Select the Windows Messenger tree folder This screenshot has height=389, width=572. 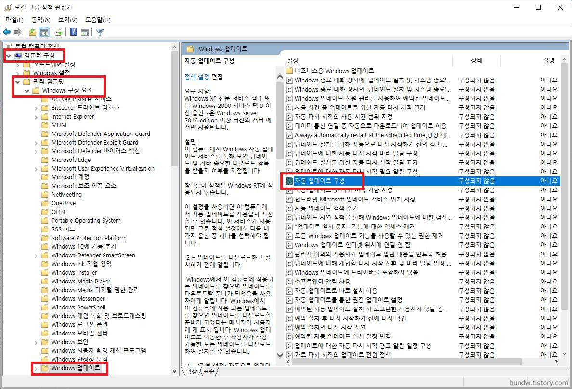78,298
